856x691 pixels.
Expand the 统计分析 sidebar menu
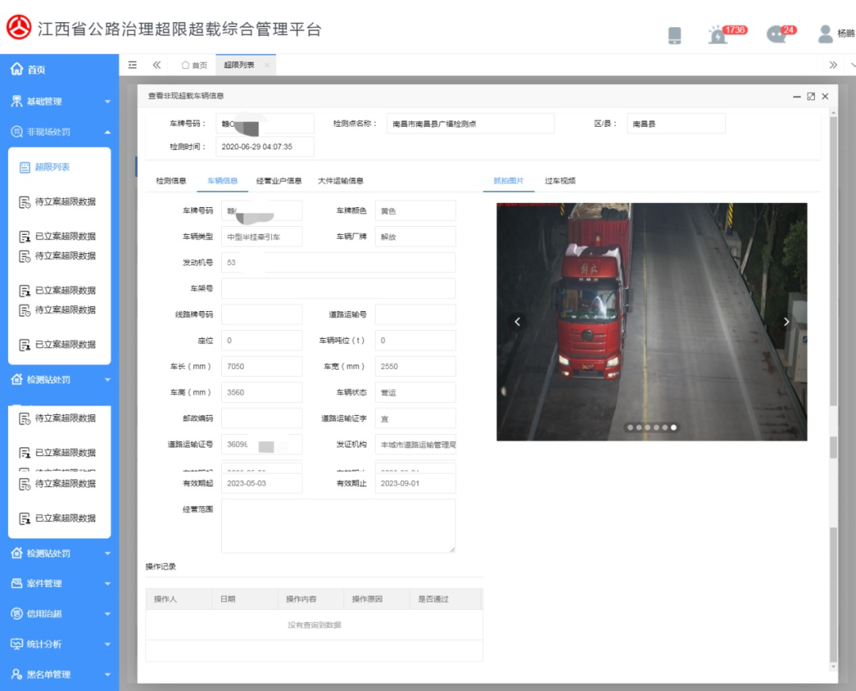tap(59, 644)
